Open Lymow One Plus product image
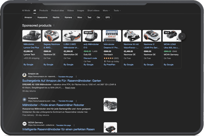204x136 pixels. 32,36
